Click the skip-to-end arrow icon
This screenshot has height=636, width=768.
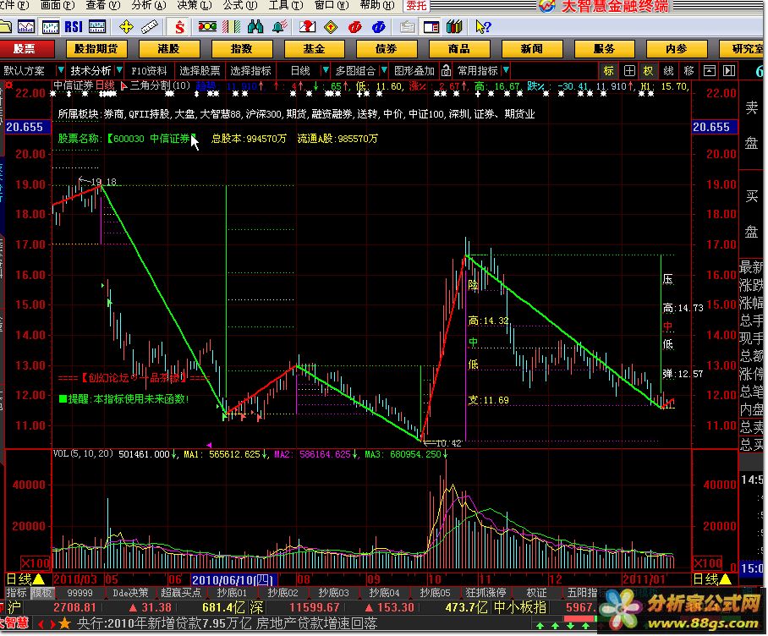tap(729, 70)
